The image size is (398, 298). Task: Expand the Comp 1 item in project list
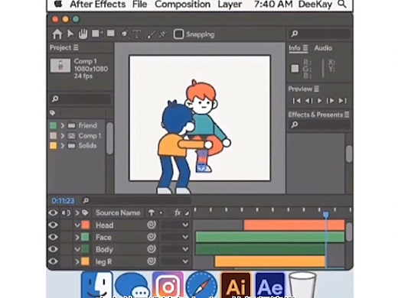pyautogui.click(x=63, y=136)
